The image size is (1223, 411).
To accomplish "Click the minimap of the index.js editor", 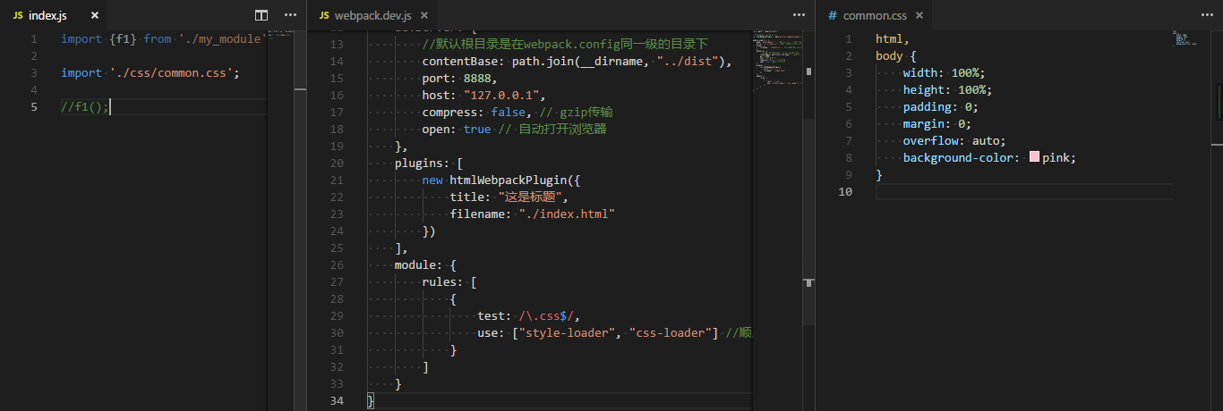I will point(280,220).
